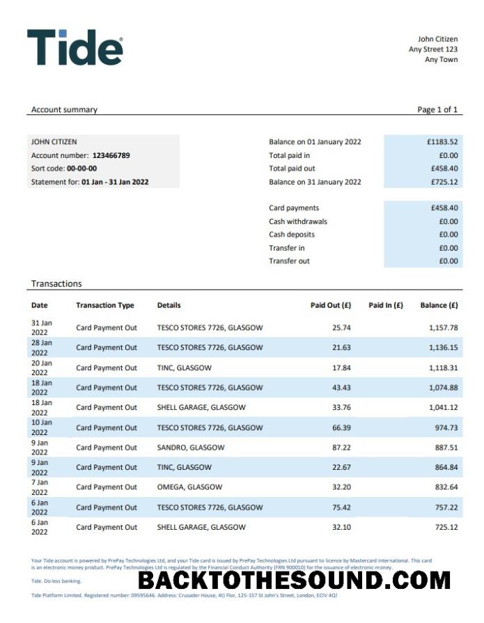
Task: Select the £0.00 value for Transfer out
Action: [x=448, y=261]
